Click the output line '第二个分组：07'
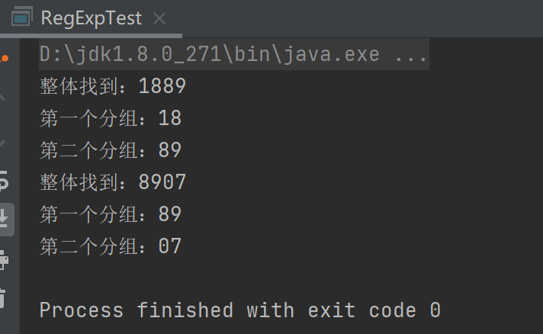This screenshot has width=543, height=334. [111, 246]
